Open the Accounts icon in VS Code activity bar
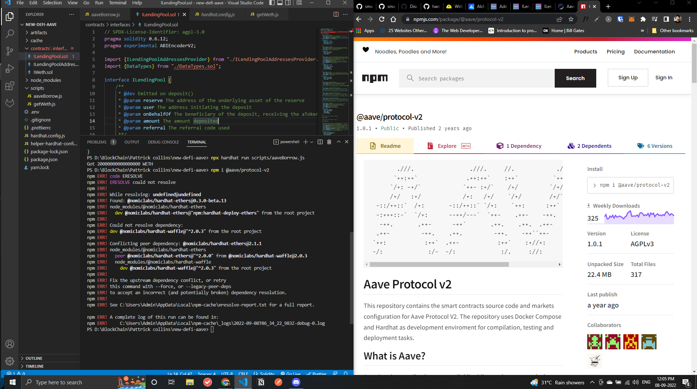The image size is (697, 389). tap(10, 344)
